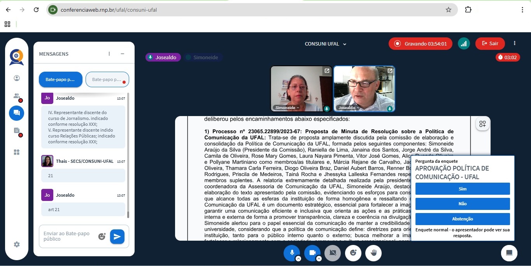Image resolution: width=531 pixels, height=266 pixels.
Task: Toggle screen sharing button
Action: (332, 253)
